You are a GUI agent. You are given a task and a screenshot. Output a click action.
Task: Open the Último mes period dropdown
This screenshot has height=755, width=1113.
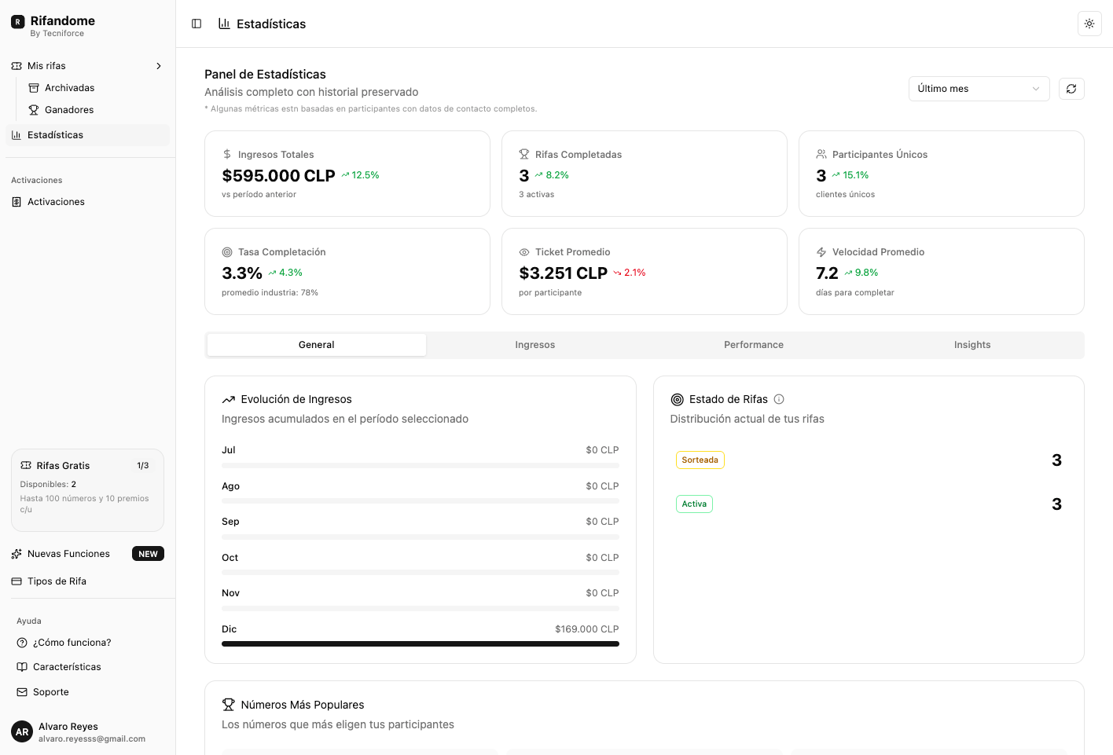click(979, 89)
